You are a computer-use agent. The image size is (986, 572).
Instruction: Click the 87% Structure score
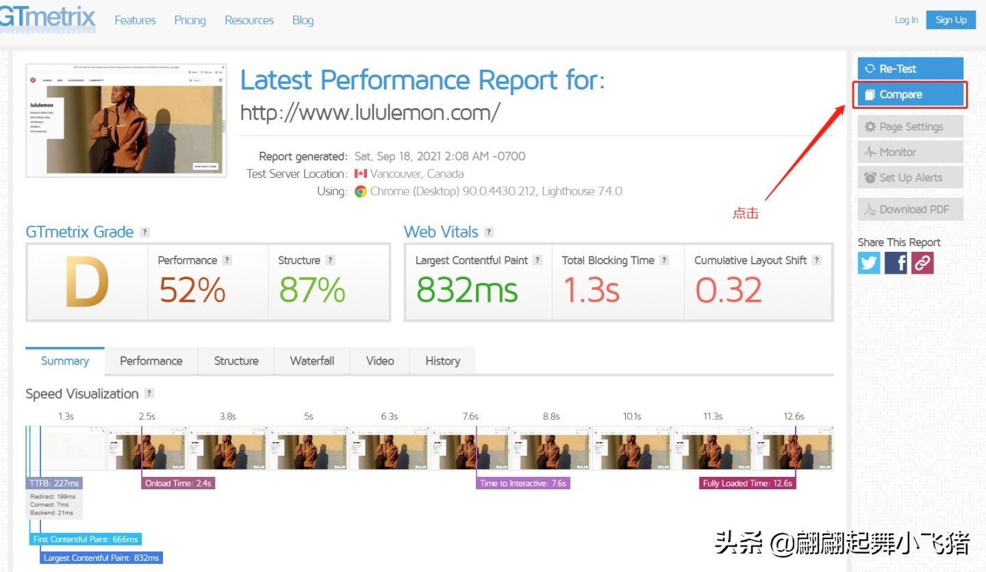point(312,289)
